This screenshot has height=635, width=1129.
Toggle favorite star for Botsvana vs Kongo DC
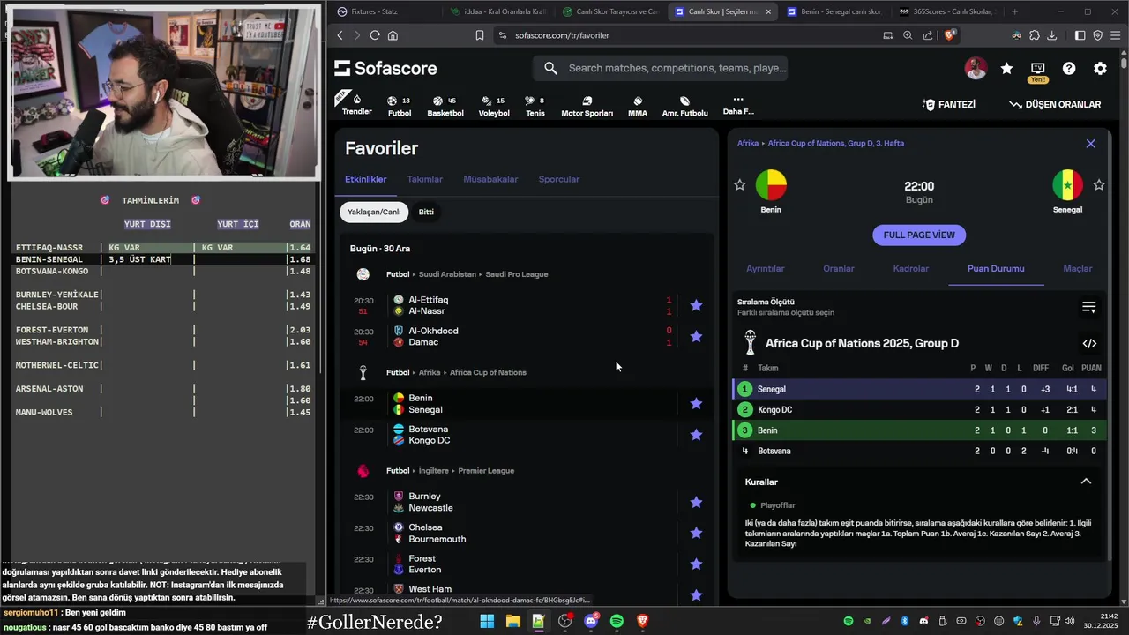(696, 434)
